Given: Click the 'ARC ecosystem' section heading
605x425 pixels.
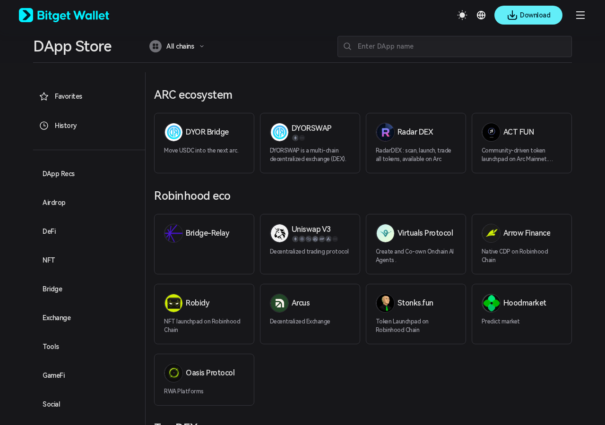Looking at the screenshot, I should (193, 95).
